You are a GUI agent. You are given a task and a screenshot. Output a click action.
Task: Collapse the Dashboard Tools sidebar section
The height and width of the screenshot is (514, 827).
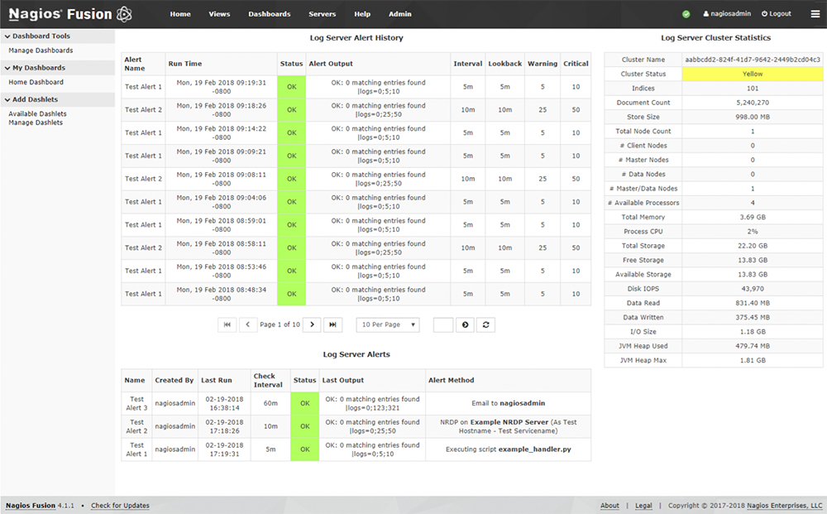pyautogui.click(x=8, y=36)
